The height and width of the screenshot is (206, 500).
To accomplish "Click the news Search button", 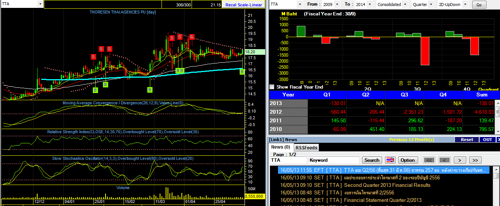I will pyautogui.click(x=372, y=160).
